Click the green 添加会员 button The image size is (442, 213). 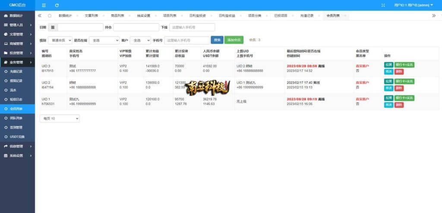234,40
